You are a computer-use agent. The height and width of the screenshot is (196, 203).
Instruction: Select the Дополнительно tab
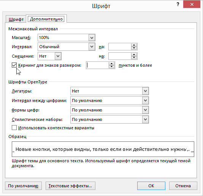point(46,19)
